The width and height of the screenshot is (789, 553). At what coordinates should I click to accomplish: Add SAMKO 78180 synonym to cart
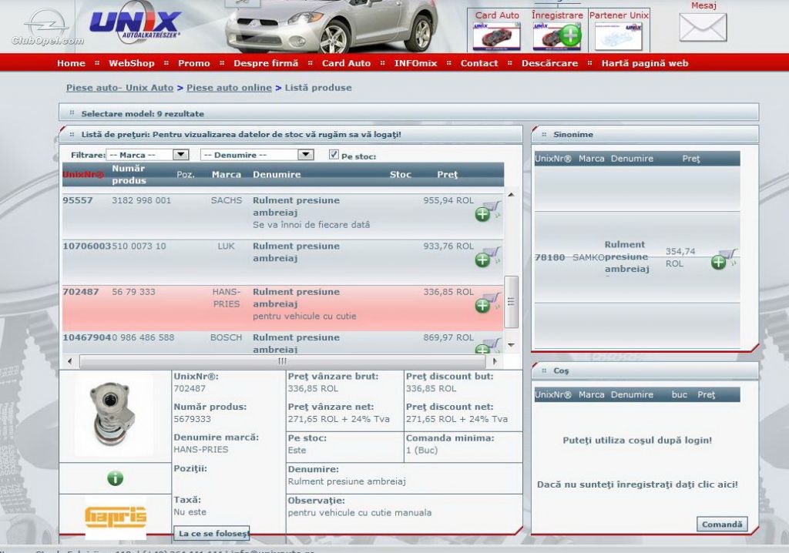tap(724, 259)
